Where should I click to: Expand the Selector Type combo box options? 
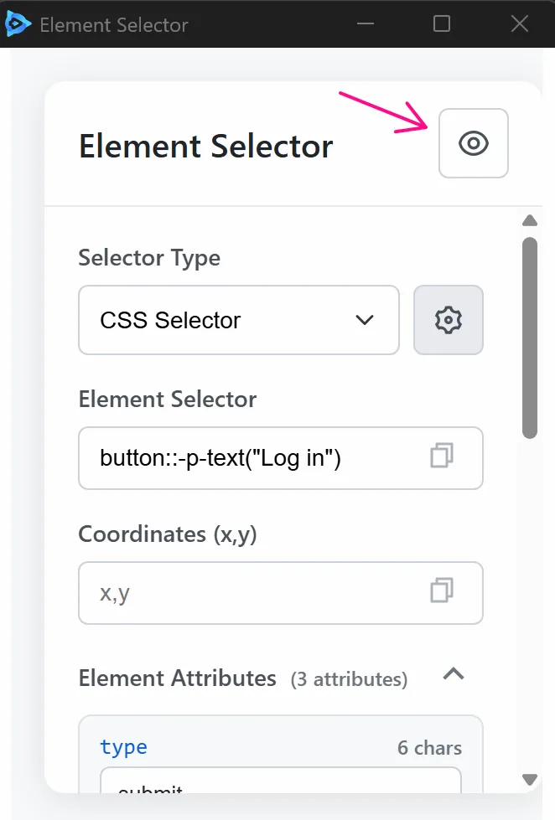pyautogui.click(x=239, y=320)
